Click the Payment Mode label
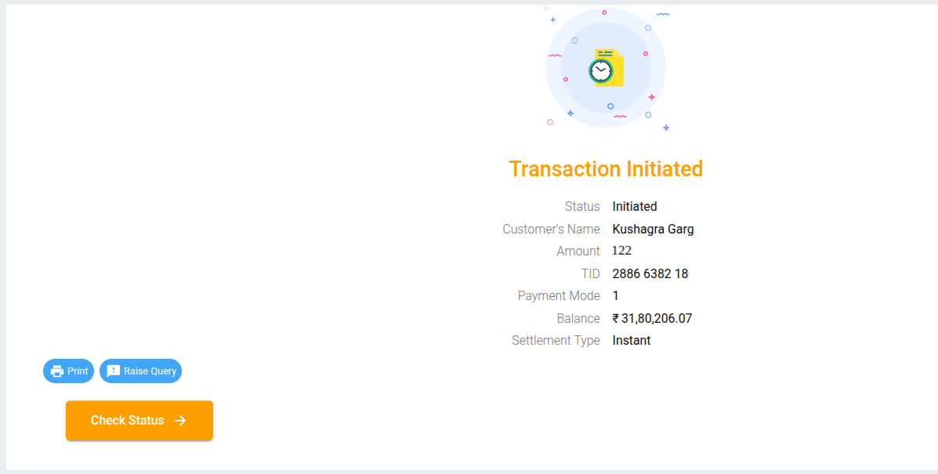 point(559,296)
